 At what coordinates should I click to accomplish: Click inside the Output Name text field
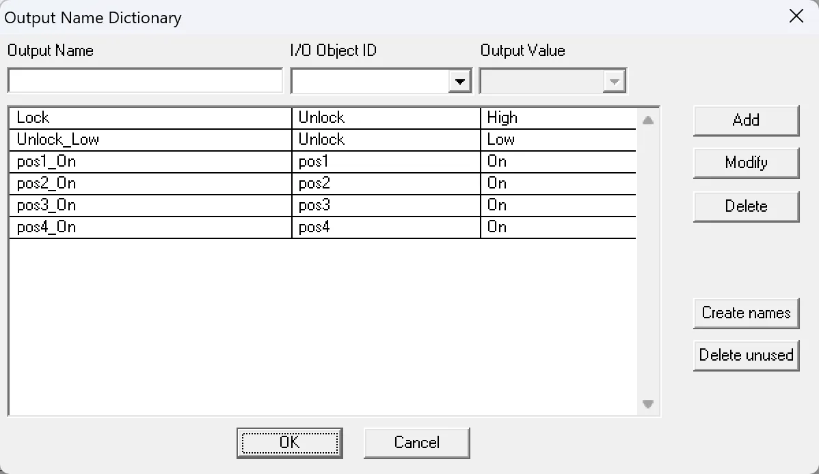144,80
